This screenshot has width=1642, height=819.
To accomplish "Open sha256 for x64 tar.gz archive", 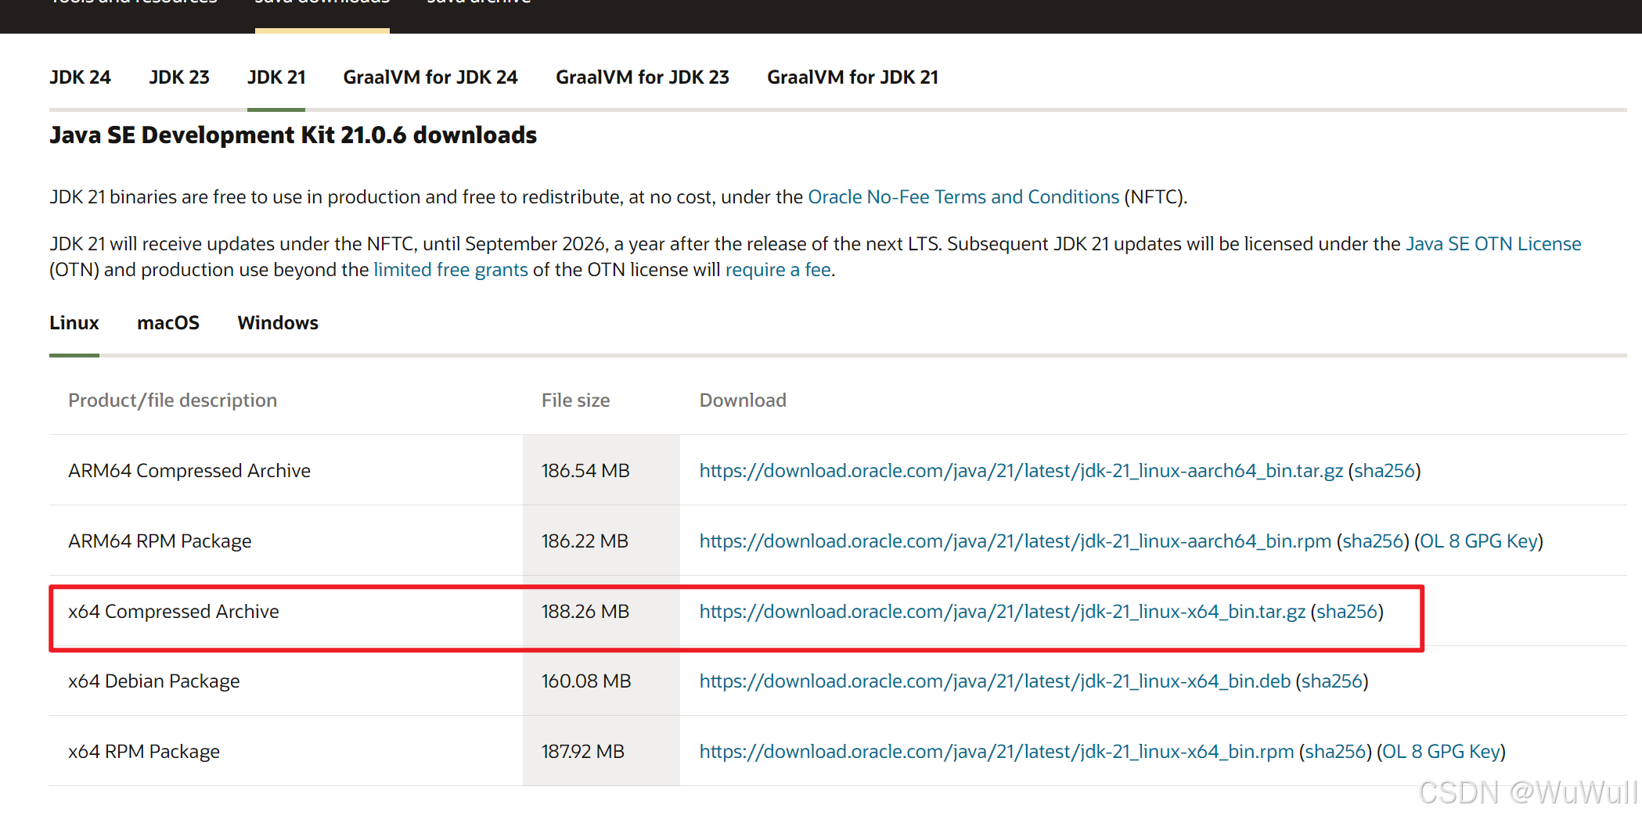I will 1347,612.
